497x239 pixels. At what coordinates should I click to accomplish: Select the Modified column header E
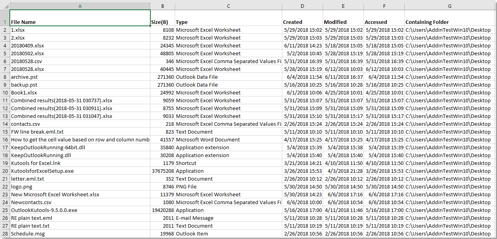pos(343,6)
